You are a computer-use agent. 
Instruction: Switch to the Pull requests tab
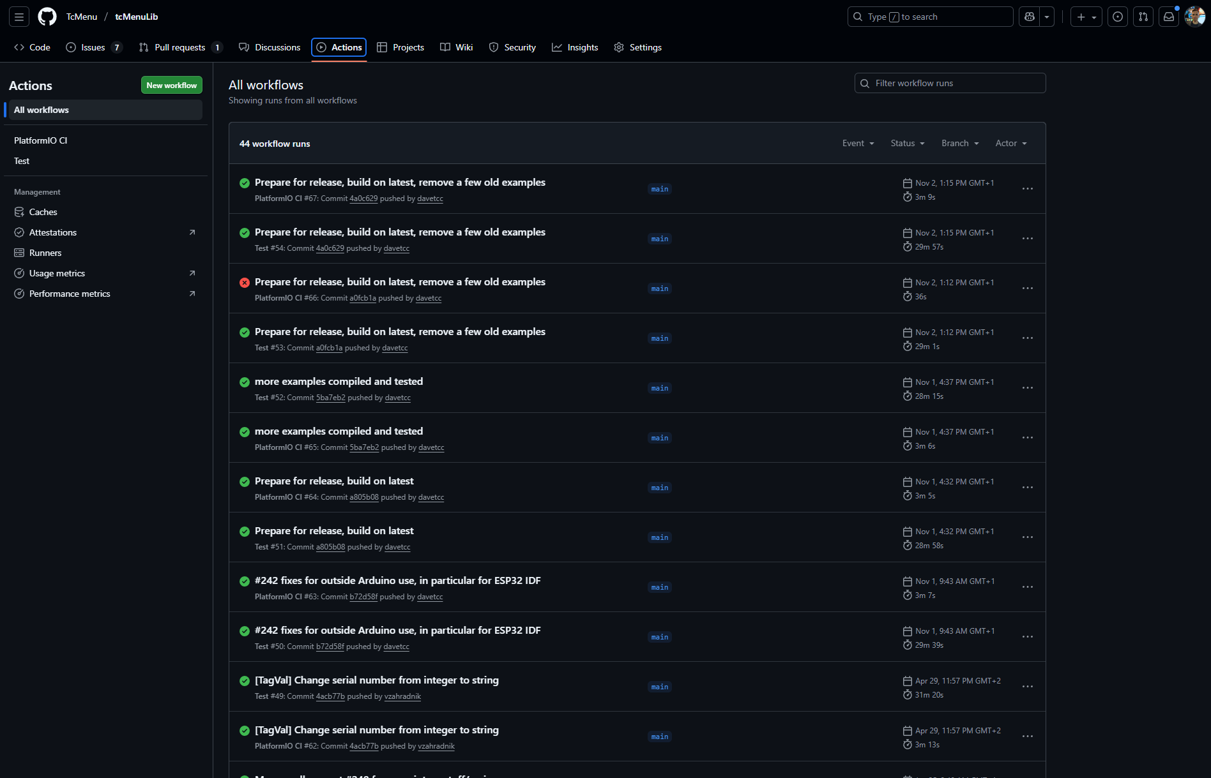point(179,47)
